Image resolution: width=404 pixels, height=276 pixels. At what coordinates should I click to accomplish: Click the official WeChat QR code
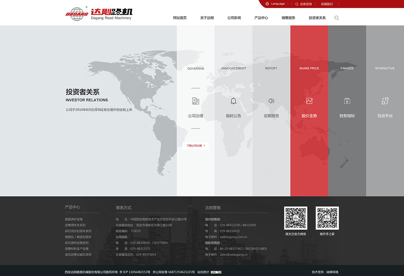[x=296, y=218]
